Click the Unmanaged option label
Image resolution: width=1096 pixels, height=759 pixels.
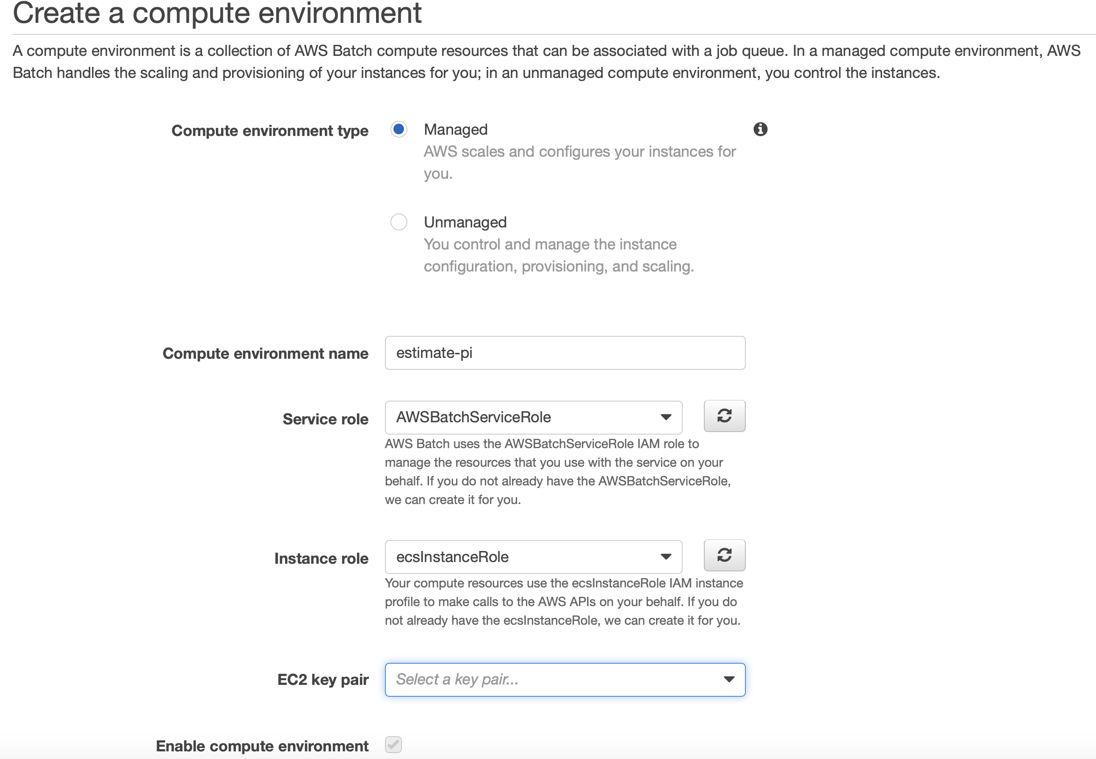pos(465,222)
